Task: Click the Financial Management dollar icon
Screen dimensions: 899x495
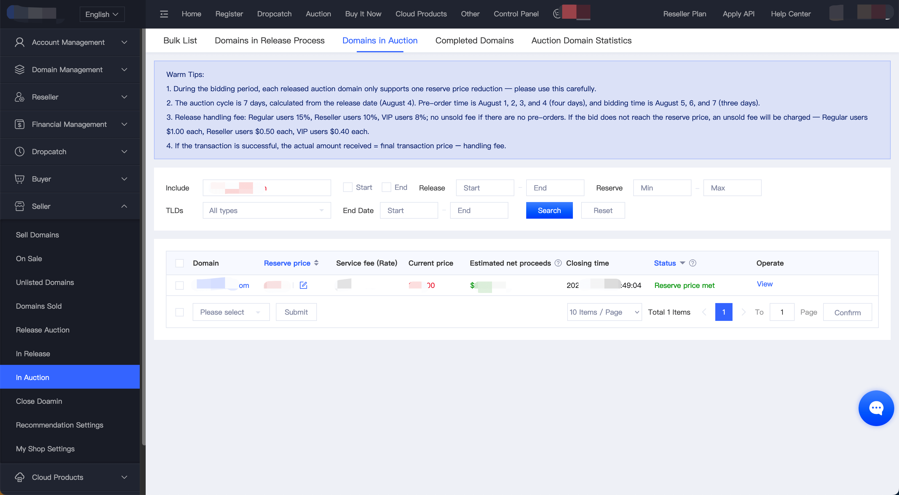Action: (x=20, y=124)
